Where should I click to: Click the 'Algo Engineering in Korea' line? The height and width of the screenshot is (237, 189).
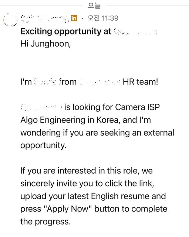point(85,120)
